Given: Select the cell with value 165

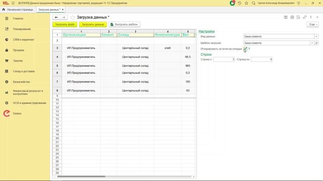Looking at the screenshot, I should 188,81.
